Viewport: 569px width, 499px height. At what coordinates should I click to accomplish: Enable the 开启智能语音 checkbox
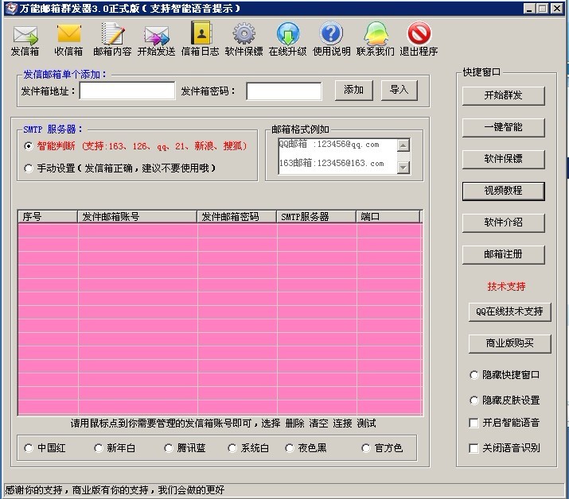click(474, 423)
